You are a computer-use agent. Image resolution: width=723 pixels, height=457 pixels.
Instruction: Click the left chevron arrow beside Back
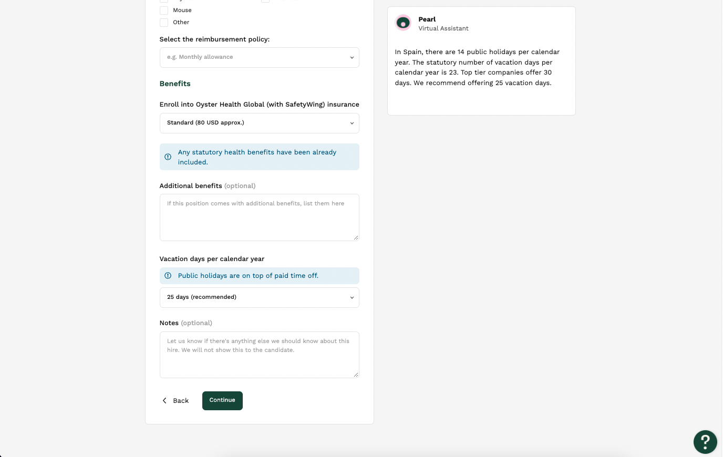[164, 401]
